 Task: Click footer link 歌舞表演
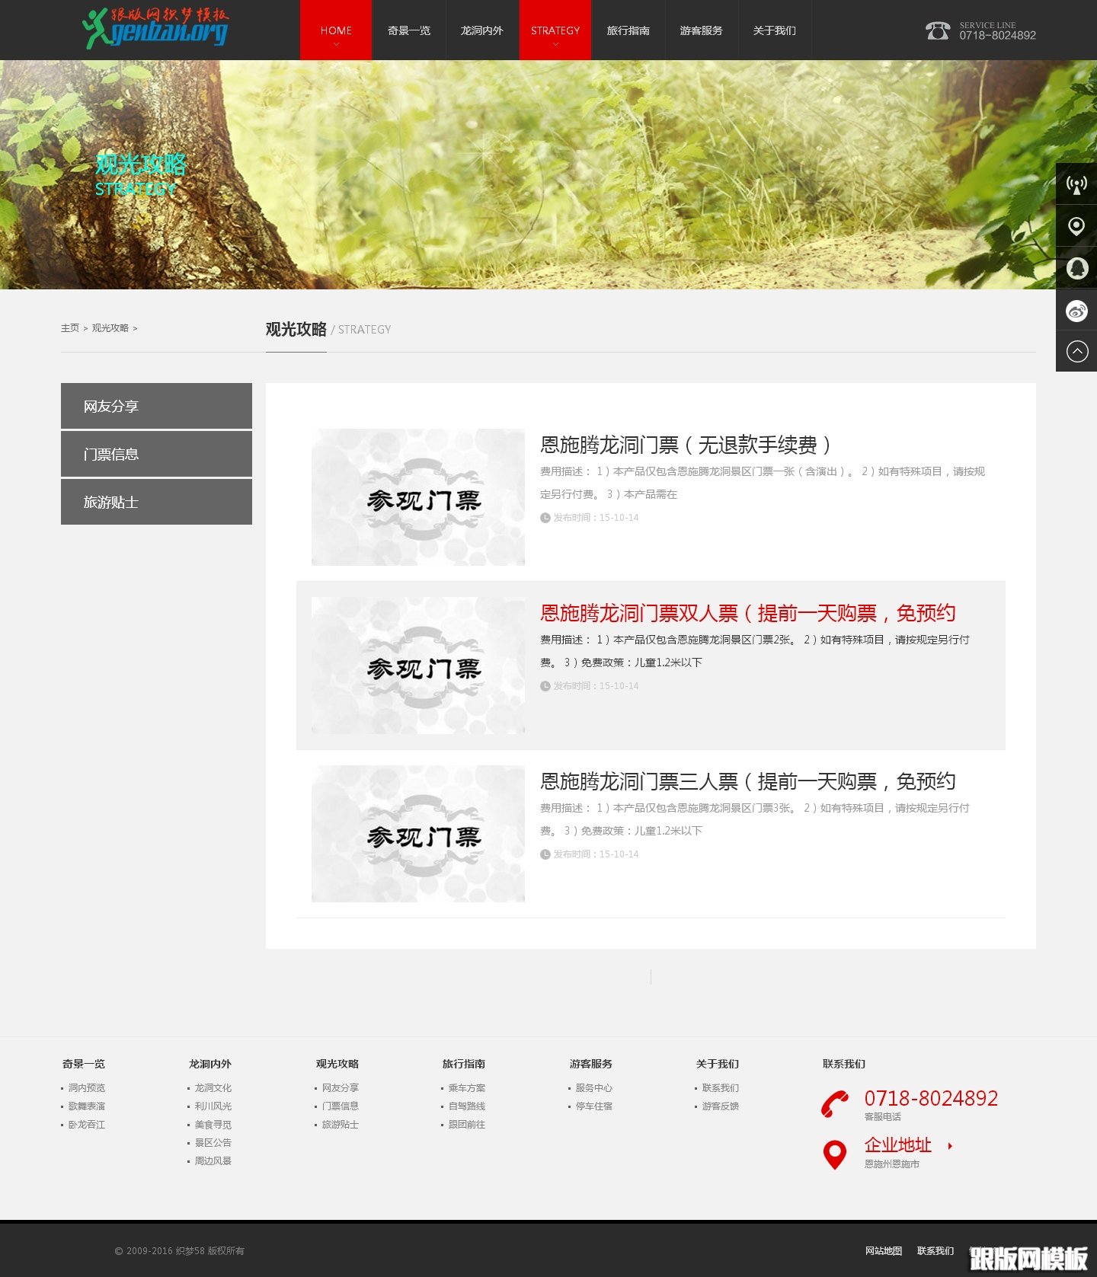pos(87,1106)
